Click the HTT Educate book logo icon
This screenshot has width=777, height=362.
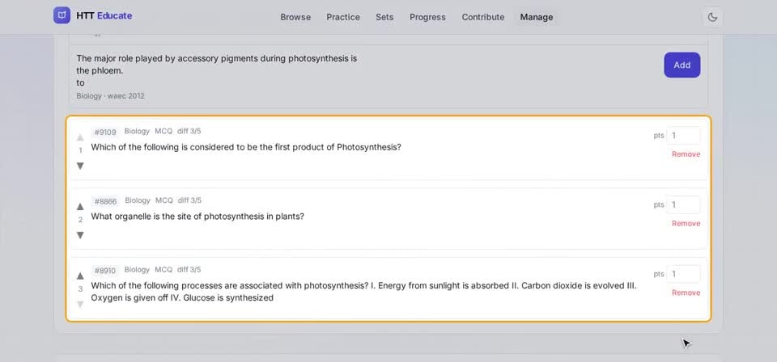tap(62, 16)
